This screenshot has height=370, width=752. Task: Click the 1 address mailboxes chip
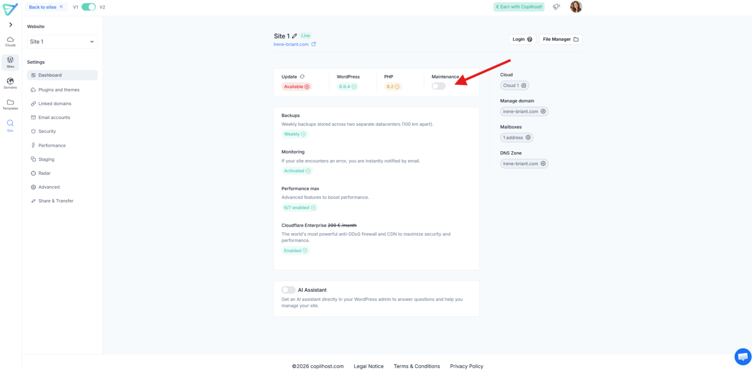tap(517, 138)
